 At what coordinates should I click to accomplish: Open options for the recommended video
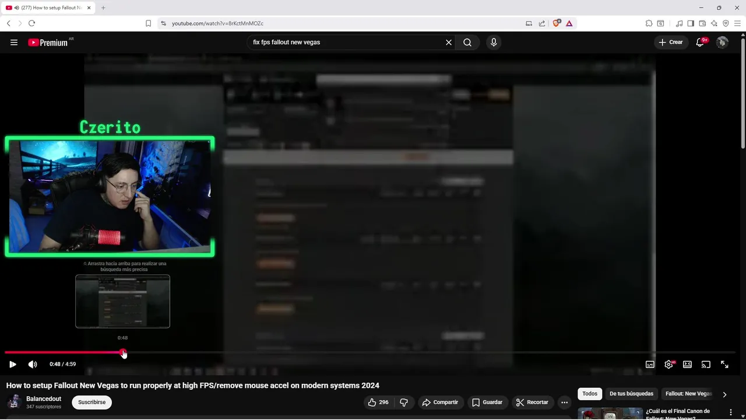[x=730, y=412]
